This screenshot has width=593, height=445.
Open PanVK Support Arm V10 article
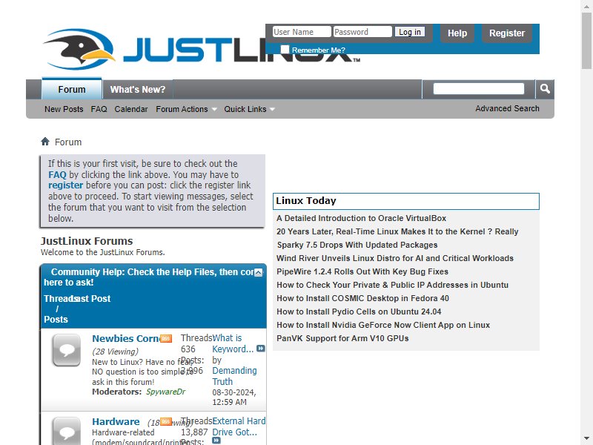coord(342,338)
